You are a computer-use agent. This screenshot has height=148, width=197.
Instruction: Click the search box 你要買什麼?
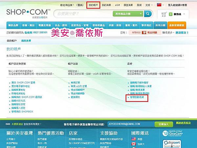[x=83, y=13]
